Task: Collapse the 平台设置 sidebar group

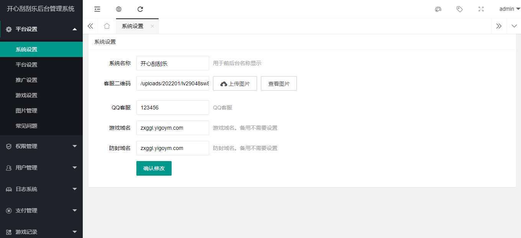Action: 41,29
